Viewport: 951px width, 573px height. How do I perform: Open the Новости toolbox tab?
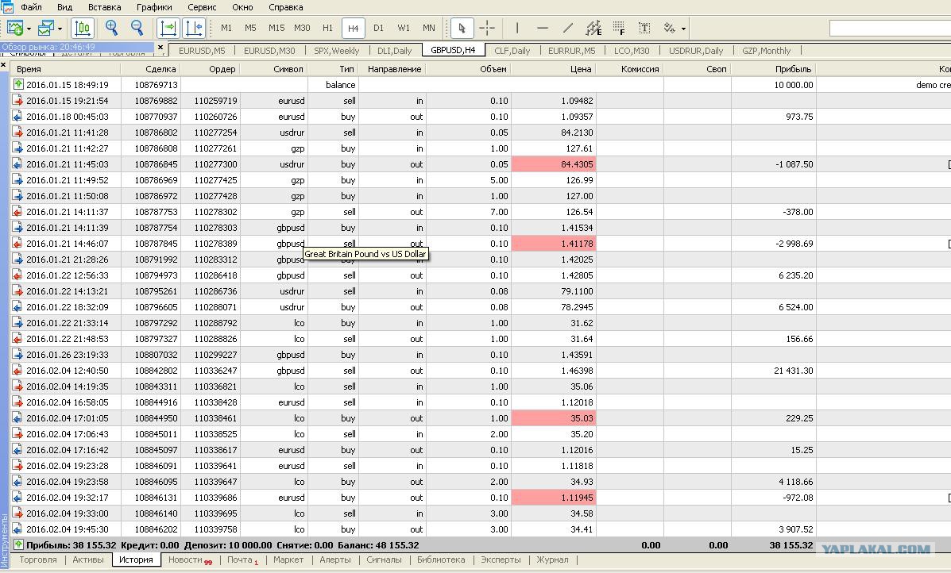[x=186, y=560]
